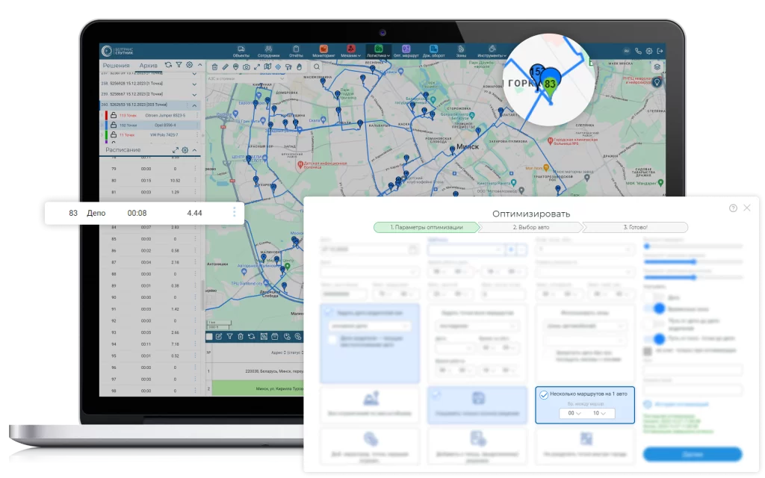
Task: Select step 1. Параметры оптимизации
Action: pos(427,227)
